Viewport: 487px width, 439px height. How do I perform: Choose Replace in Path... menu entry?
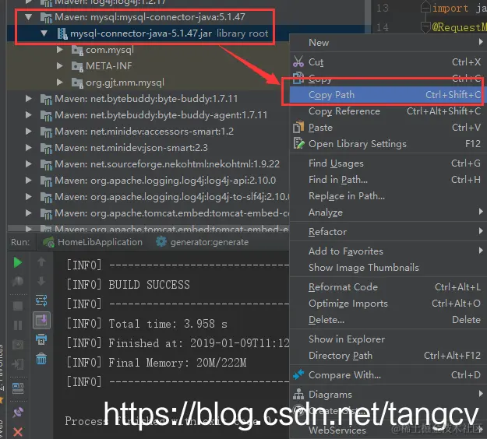pyautogui.click(x=388, y=196)
